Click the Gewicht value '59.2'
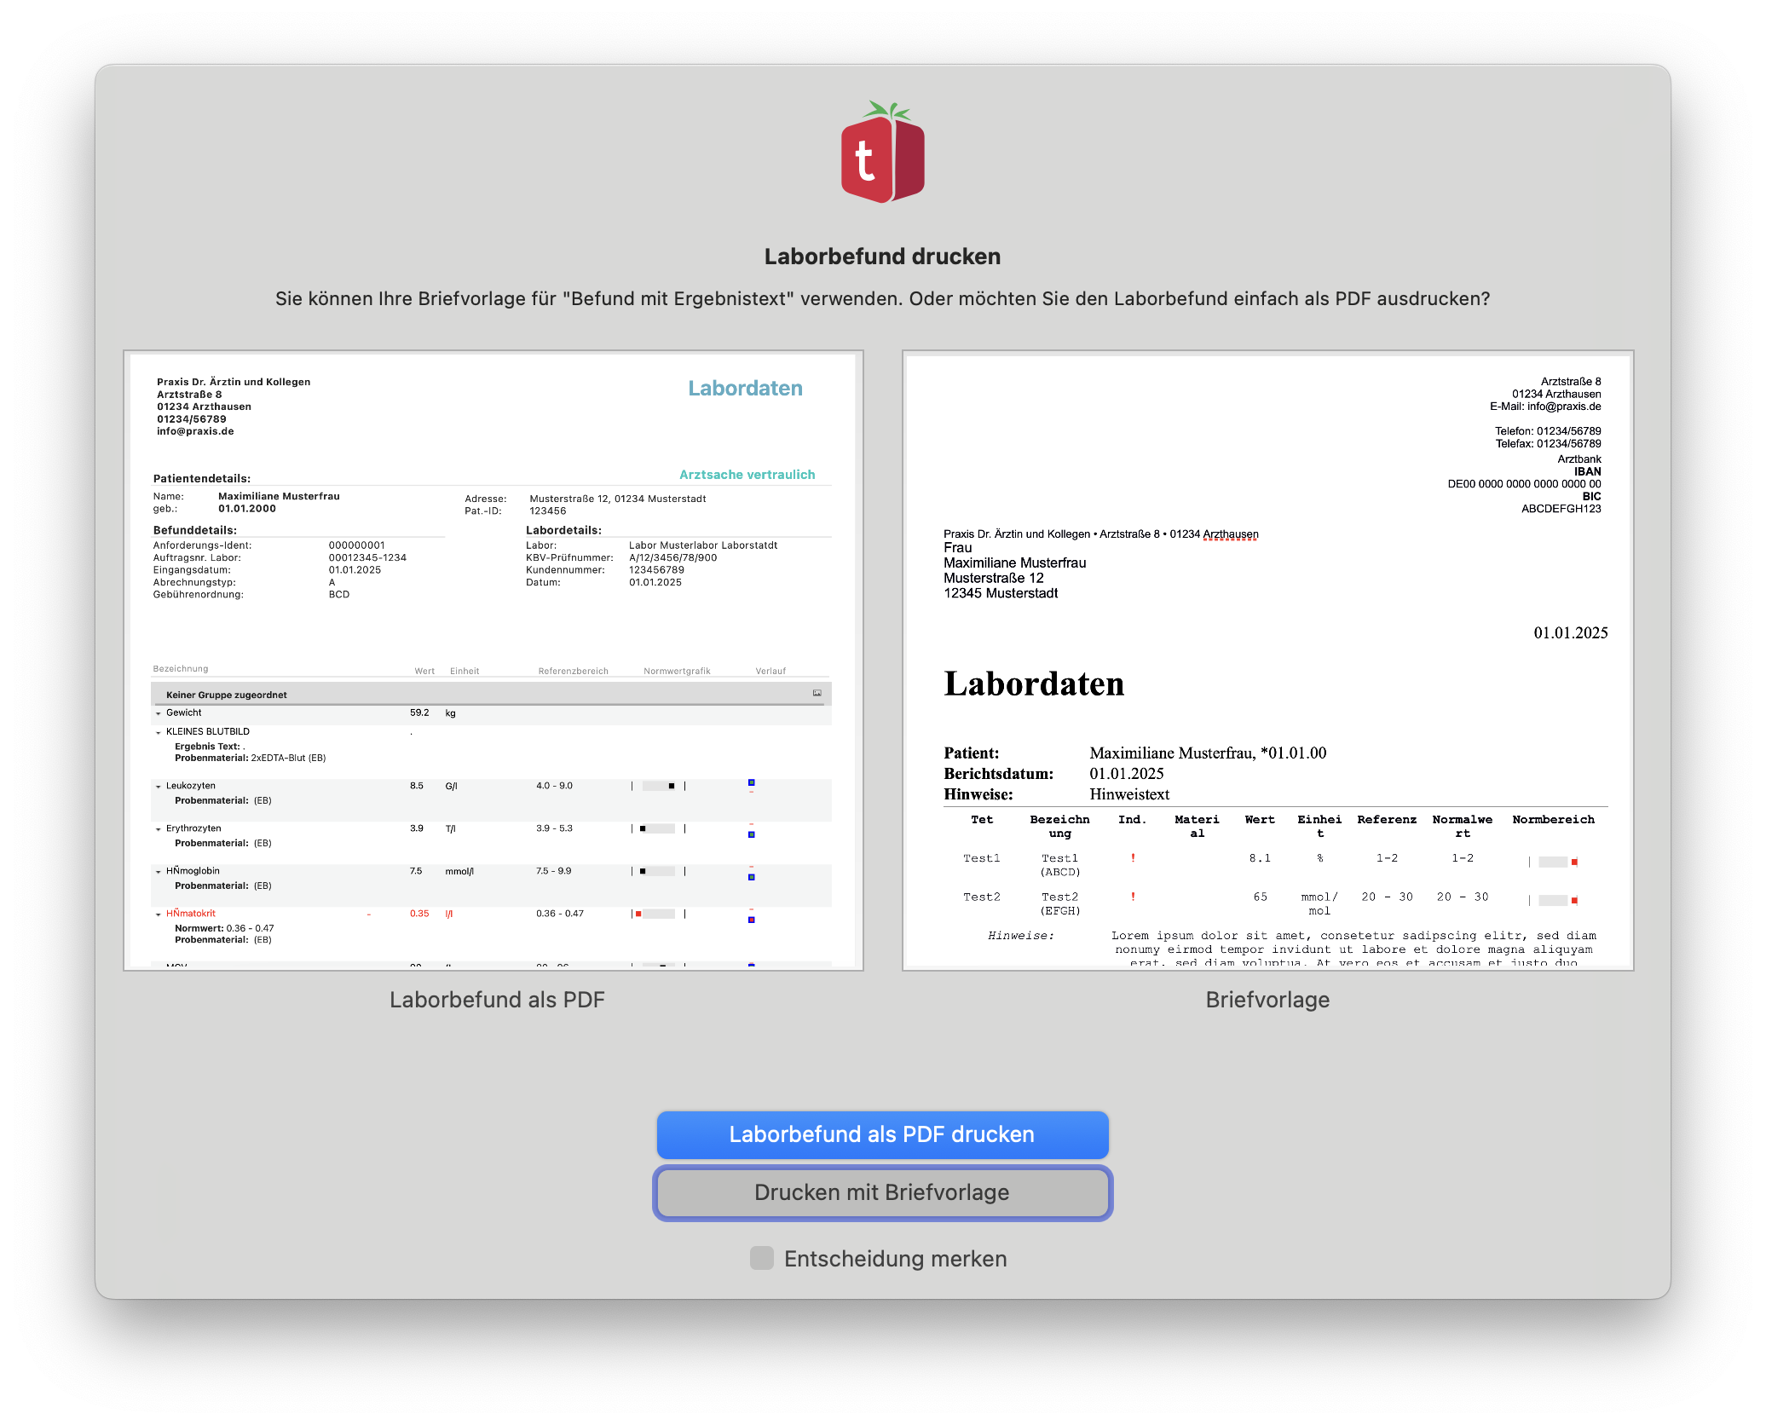The height and width of the screenshot is (1425, 1766). 419,712
